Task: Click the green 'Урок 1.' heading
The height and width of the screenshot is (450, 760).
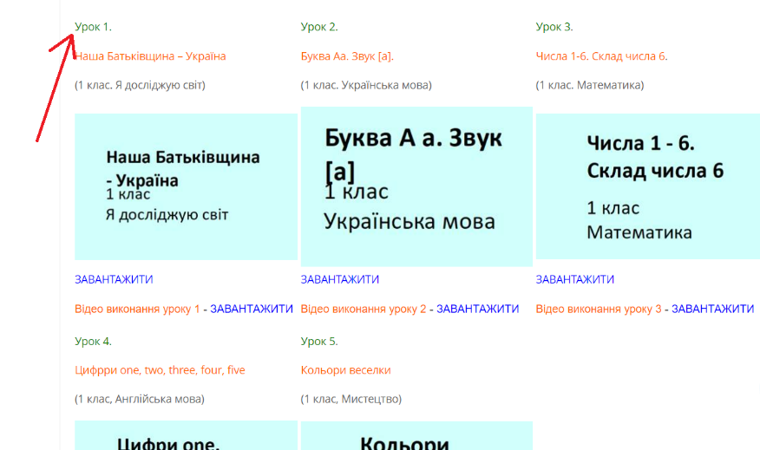Action: click(x=93, y=27)
